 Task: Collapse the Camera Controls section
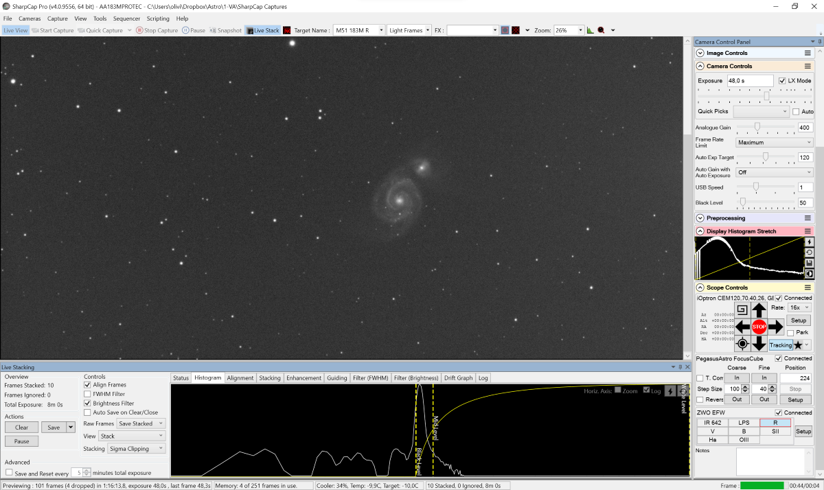pyautogui.click(x=700, y=67)
